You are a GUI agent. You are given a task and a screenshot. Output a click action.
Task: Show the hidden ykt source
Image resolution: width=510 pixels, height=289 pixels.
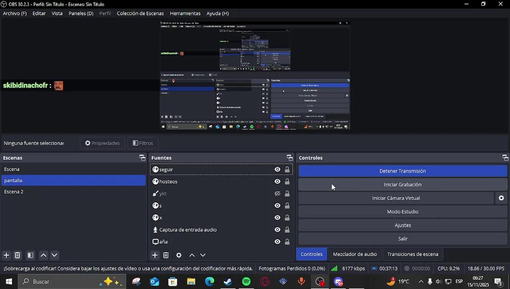(277, 193)
